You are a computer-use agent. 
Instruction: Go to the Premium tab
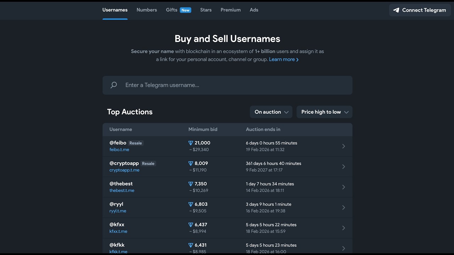click(231, 10)
